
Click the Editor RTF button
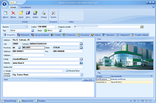[x=88, y=80]
